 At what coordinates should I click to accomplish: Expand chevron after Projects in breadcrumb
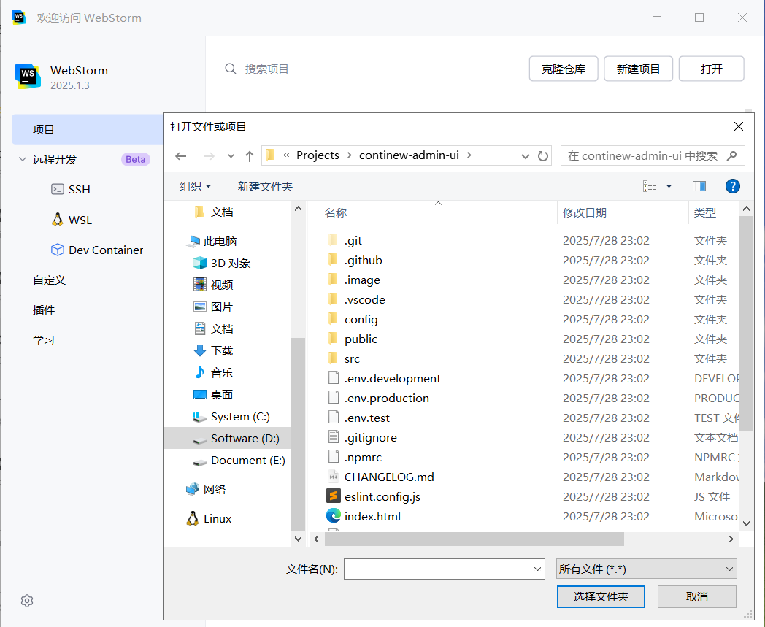pos(350,155)
